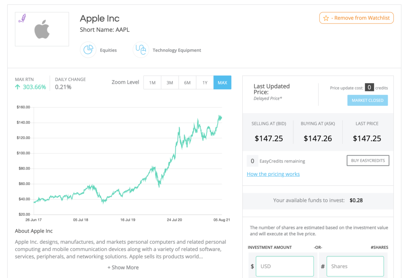
Task: Click the Apple logo thumbnail
Action: pos(42,29)
